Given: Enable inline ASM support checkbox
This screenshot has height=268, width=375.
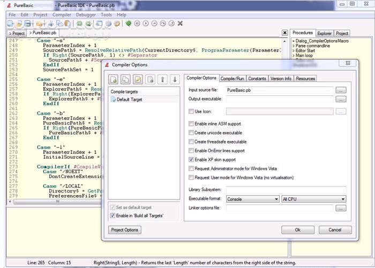Looking at the screenshot, I should pos(191,124).
